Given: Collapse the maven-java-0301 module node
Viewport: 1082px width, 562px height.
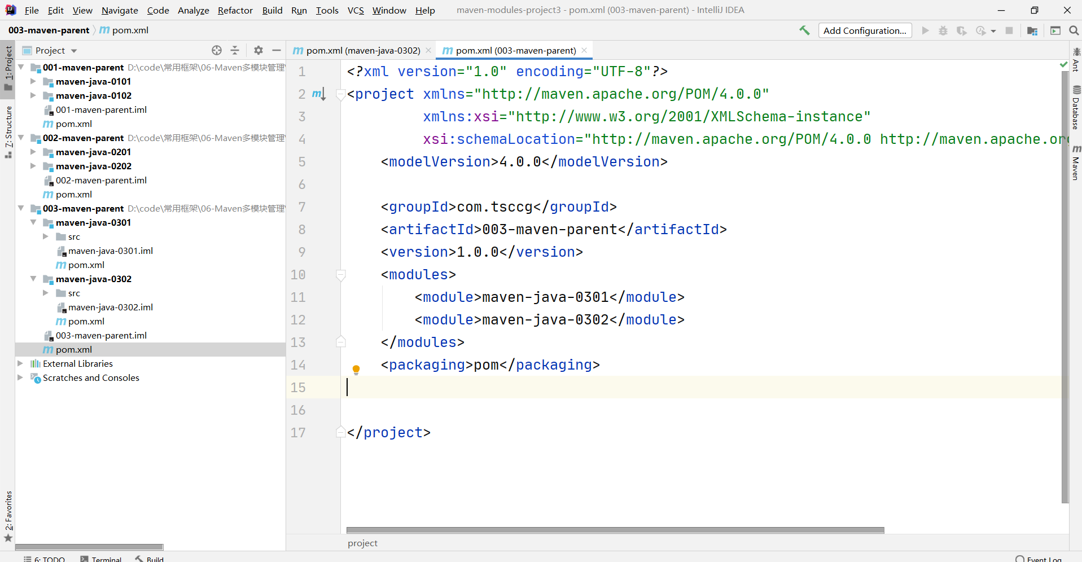Looking at the screenshot, I should [33, 222].
